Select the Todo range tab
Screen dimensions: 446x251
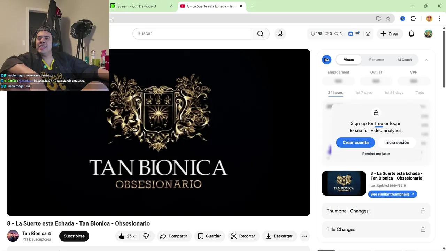pyautogui.click(x=420, y=93)
